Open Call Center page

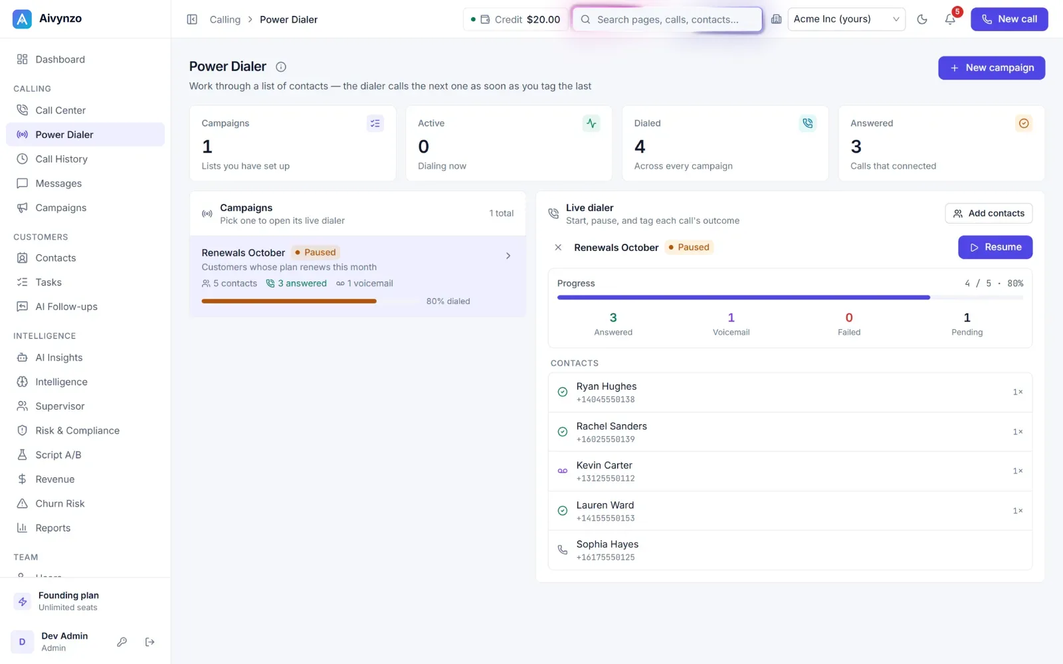click(85, 110)
